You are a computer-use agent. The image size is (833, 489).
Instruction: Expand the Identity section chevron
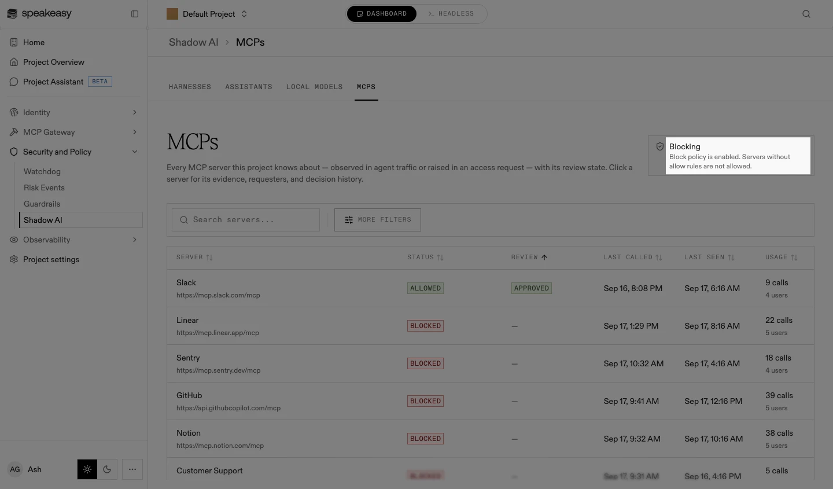tap(135, 112)
